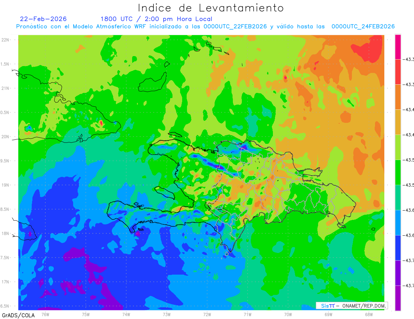Click the '17N' latitude label

6,282
